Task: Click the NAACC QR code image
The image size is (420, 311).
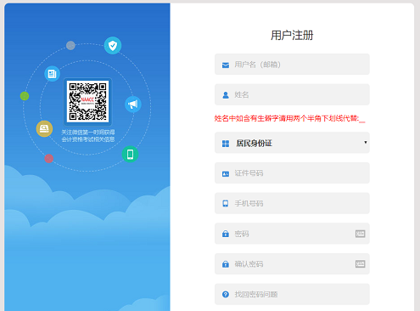Action: tap(87, 101)
